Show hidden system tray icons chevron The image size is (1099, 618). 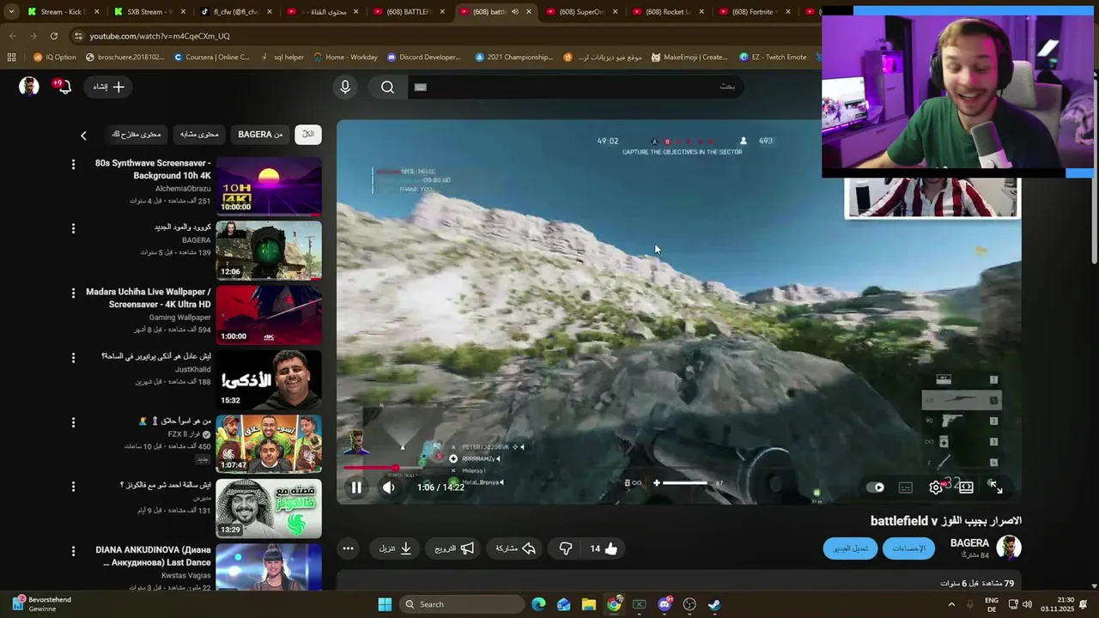[x=950, y=604]
